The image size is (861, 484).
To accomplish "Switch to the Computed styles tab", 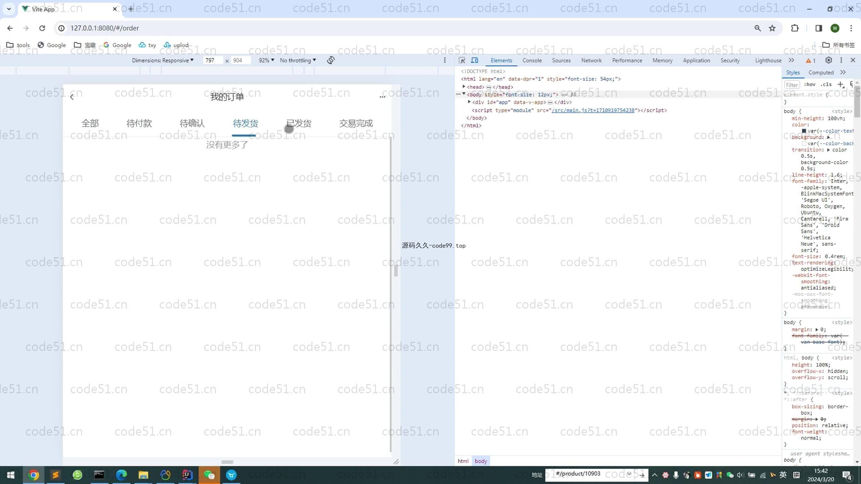I will (x=821, y=73).
